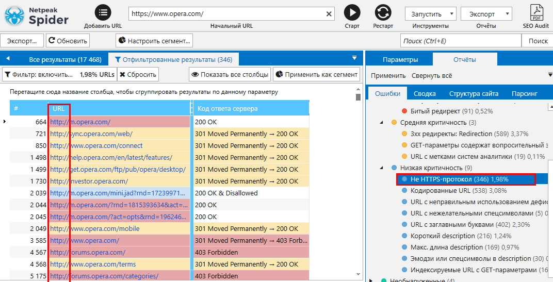
Task: Select Не HTTPS-протокол (346) issue
Action: click(x=466, y=179)
